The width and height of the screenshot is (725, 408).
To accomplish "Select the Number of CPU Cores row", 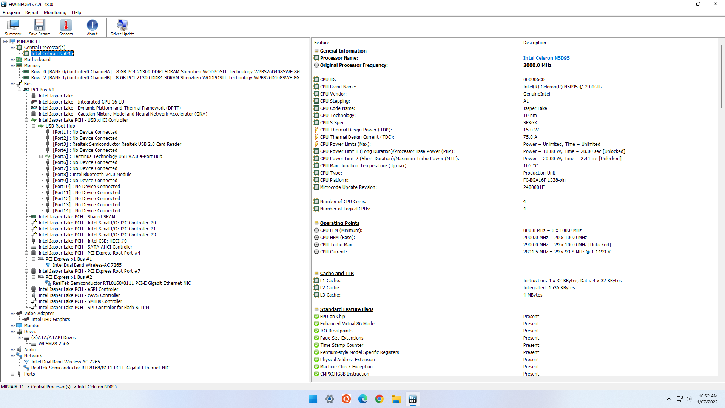I will (x=515, y=202).
